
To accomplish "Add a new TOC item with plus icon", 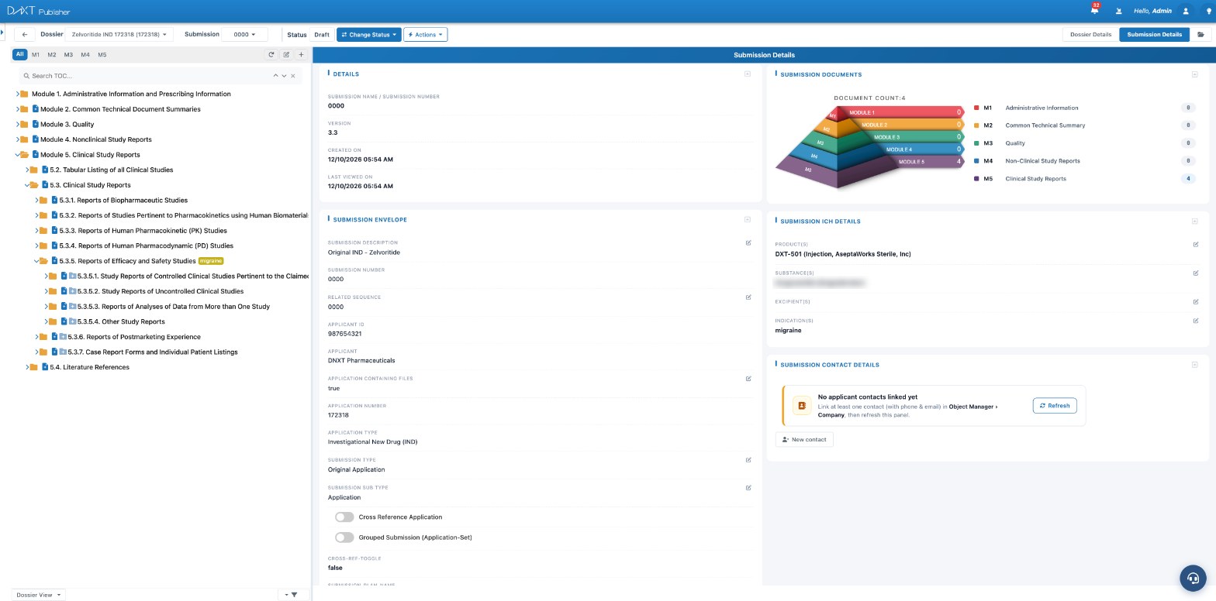I will 301,54.
